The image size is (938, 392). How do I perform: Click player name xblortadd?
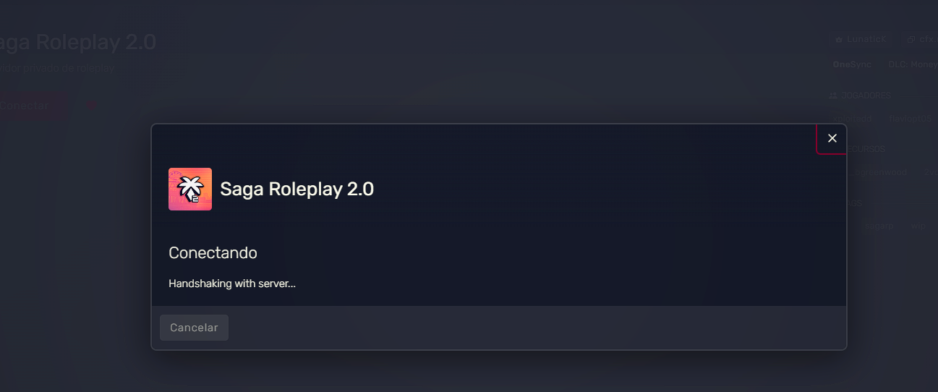853,119
